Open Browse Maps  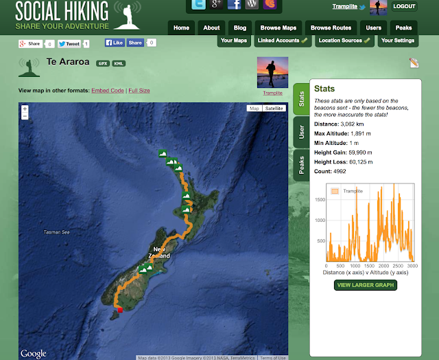278,27
